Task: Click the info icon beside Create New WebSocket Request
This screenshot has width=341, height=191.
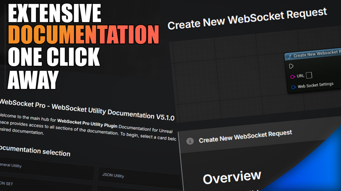Action: (190, 141)
